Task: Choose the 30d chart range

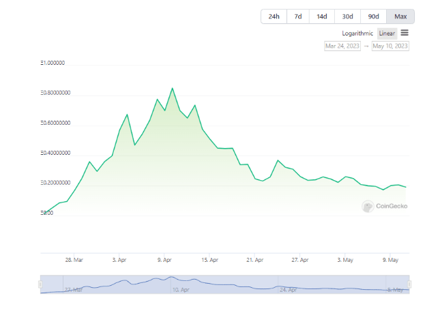Action: 347,16
